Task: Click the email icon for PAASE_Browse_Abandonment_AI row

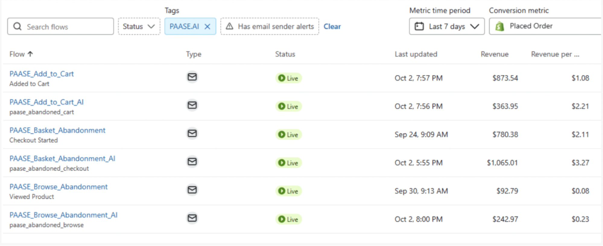Action: coord(192,218)
